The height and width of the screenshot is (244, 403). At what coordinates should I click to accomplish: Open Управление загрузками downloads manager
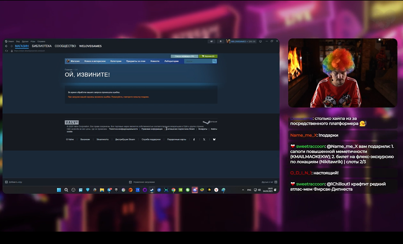142,182
